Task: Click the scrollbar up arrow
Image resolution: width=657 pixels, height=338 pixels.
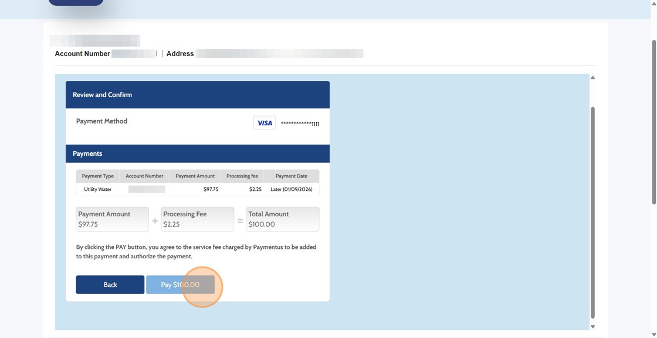Action: tap(592, 77)
